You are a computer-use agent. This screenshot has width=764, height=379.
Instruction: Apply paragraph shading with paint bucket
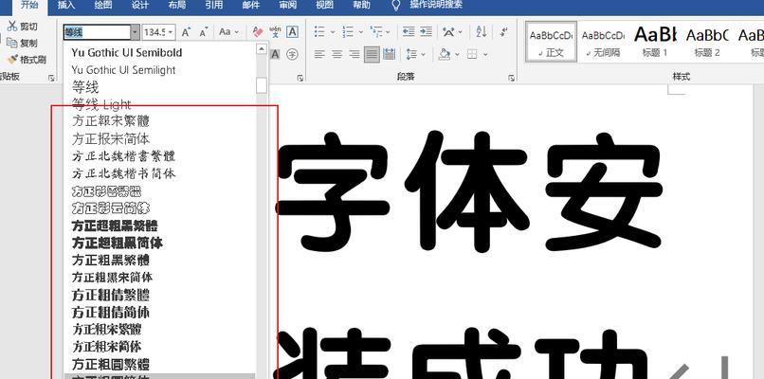[x=444, y=54]
